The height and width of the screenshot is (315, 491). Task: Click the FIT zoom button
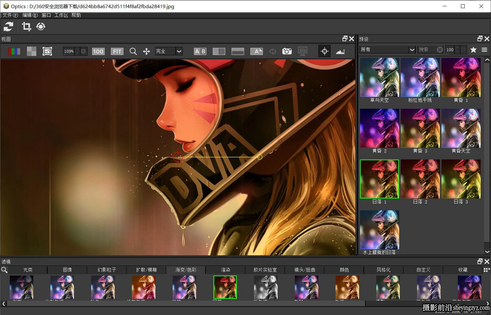pyautogui.click(x=117, y=51)
